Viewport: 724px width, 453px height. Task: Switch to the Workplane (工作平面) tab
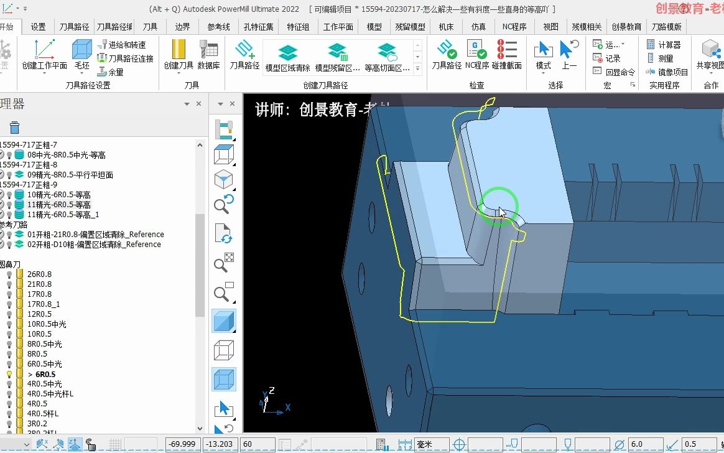click(x=338, y=27)
